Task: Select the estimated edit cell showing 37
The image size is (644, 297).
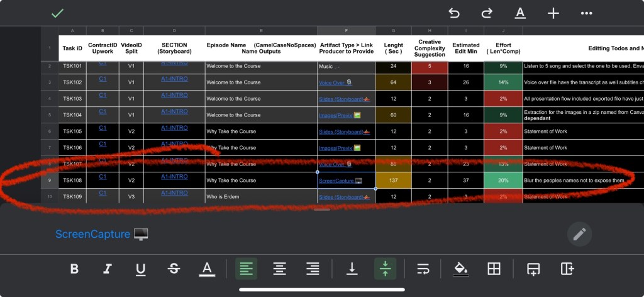Action: 466,181
